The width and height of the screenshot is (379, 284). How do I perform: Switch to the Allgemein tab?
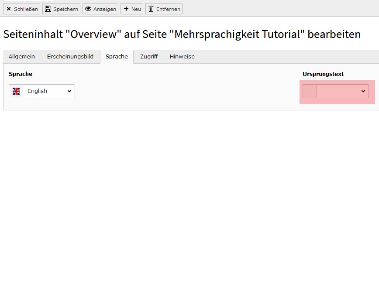coord(22,57)
